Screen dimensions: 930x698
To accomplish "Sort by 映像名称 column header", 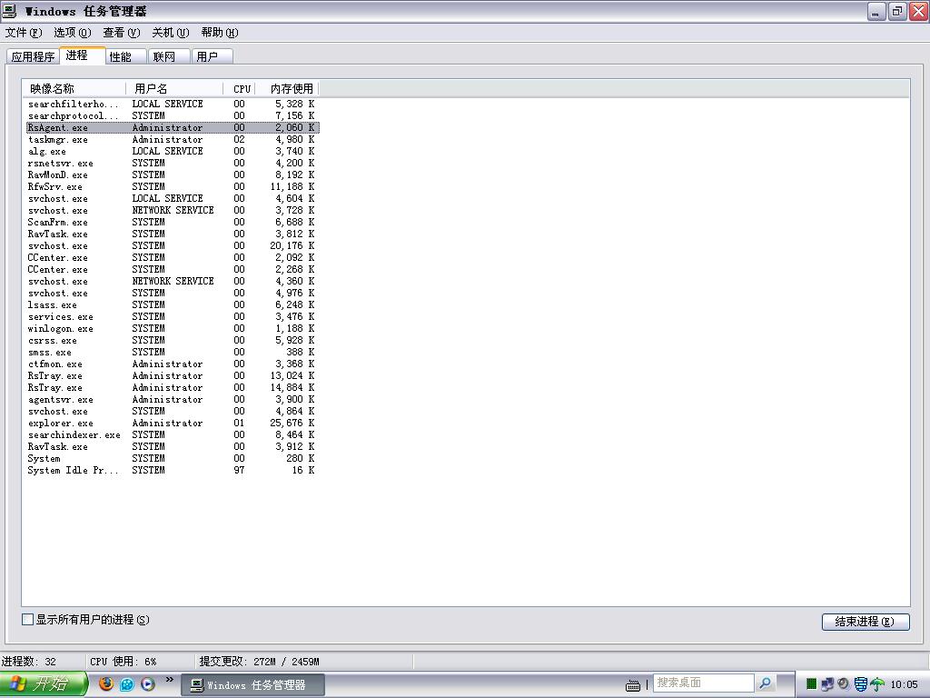I will pyautogui.click(x=74, y=89).
